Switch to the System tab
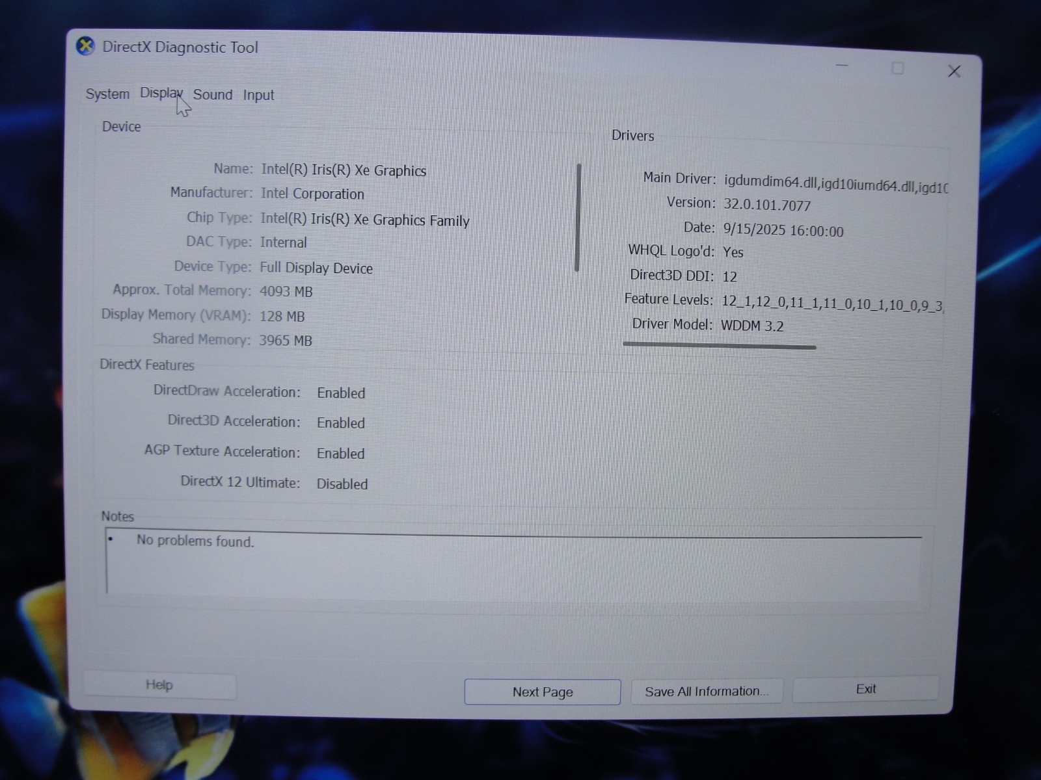 pyautogui.click(x=107, y=94)
